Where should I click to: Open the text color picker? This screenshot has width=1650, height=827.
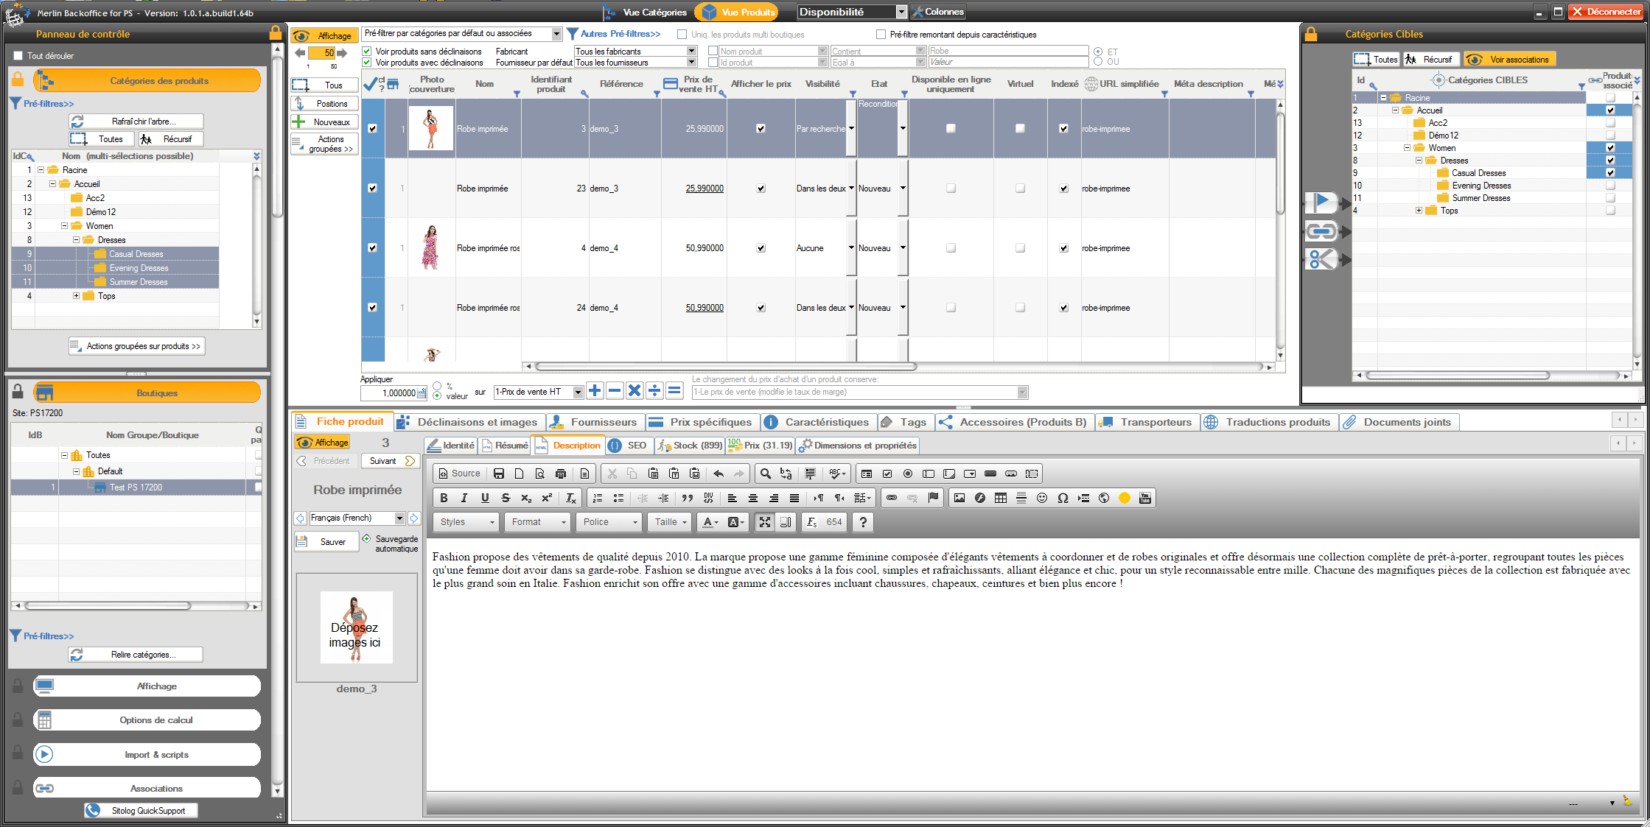711,521
